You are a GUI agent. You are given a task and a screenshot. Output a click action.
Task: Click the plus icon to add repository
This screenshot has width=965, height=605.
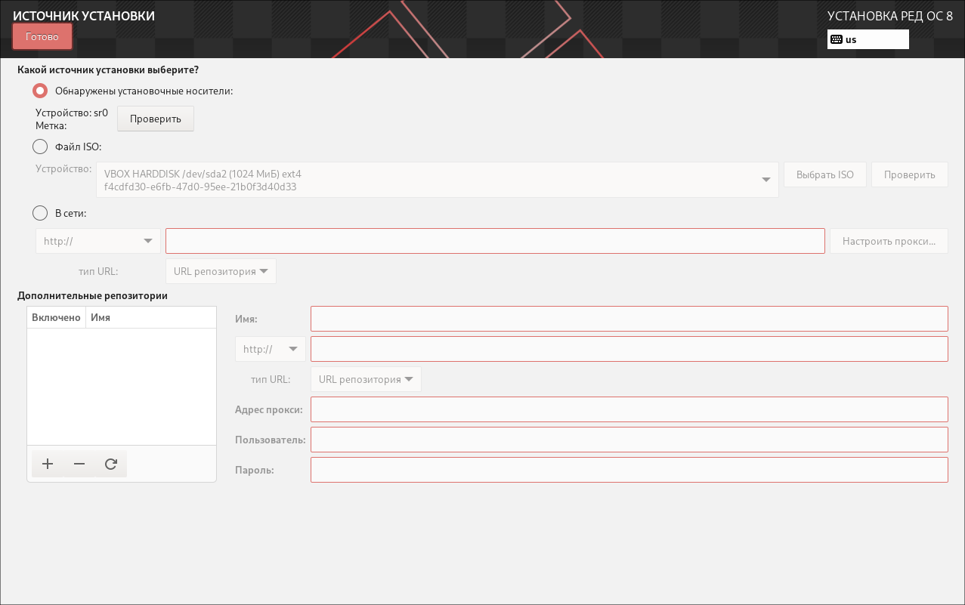48,465
